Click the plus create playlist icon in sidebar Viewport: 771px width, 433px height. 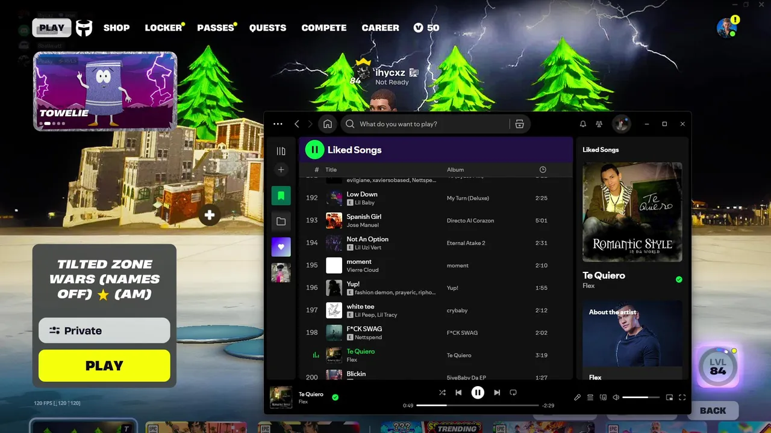click(x=281, y=170)
